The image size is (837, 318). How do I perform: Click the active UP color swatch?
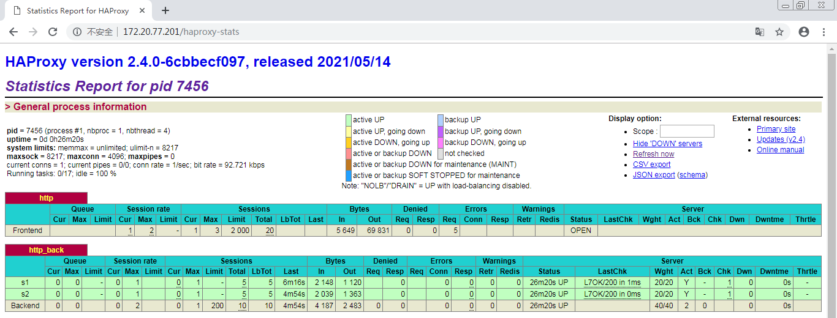[349, 120]
